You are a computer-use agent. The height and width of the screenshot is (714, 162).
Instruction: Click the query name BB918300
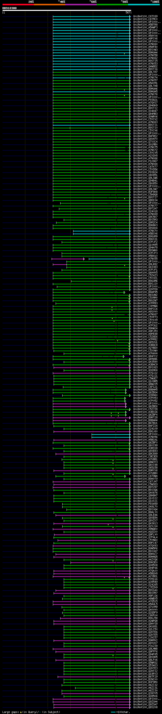pos(9,8)
